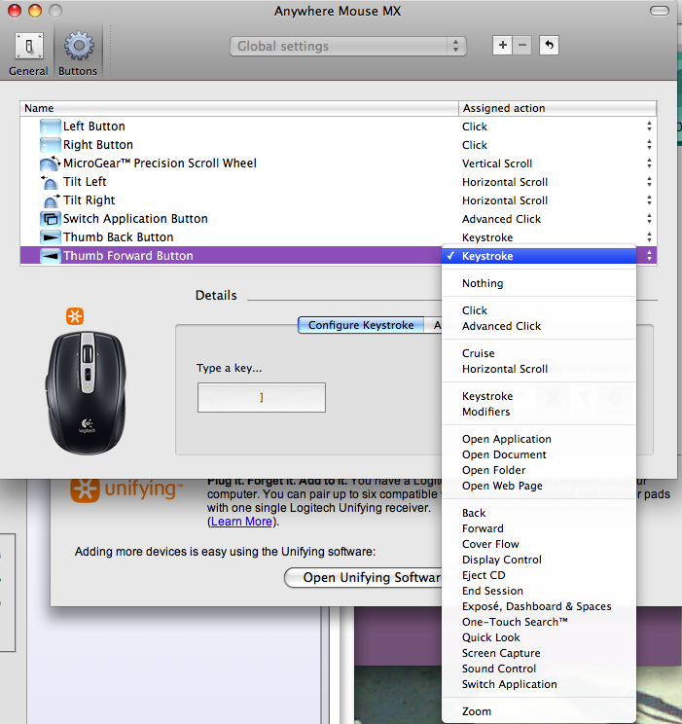Choose Switch Application from the menu
The height and width of the screenshot is (724, 682).
click(x=539, y=684)
